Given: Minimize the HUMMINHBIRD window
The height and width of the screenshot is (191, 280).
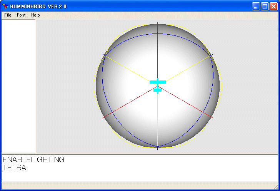Looking at the screenshot, I should point(256,7).
